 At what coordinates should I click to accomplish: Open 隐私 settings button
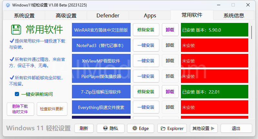(x=111, y=128)
